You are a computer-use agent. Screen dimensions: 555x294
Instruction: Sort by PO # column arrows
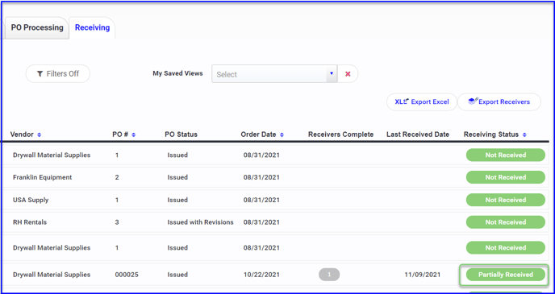click(x=133, y=135)
